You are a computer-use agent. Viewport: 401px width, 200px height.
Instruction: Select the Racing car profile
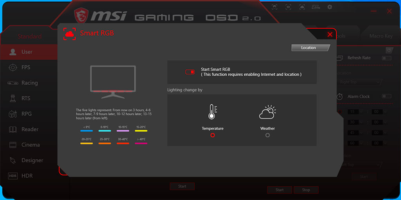point(29,83)
